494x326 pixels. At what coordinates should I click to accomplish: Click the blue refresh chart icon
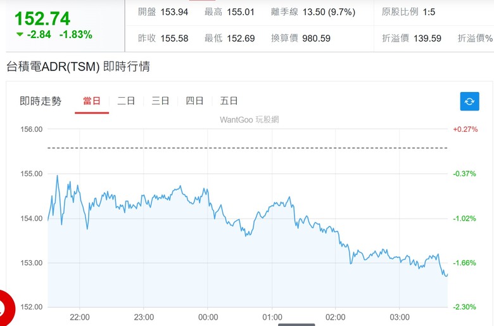[x=469, y=101]
